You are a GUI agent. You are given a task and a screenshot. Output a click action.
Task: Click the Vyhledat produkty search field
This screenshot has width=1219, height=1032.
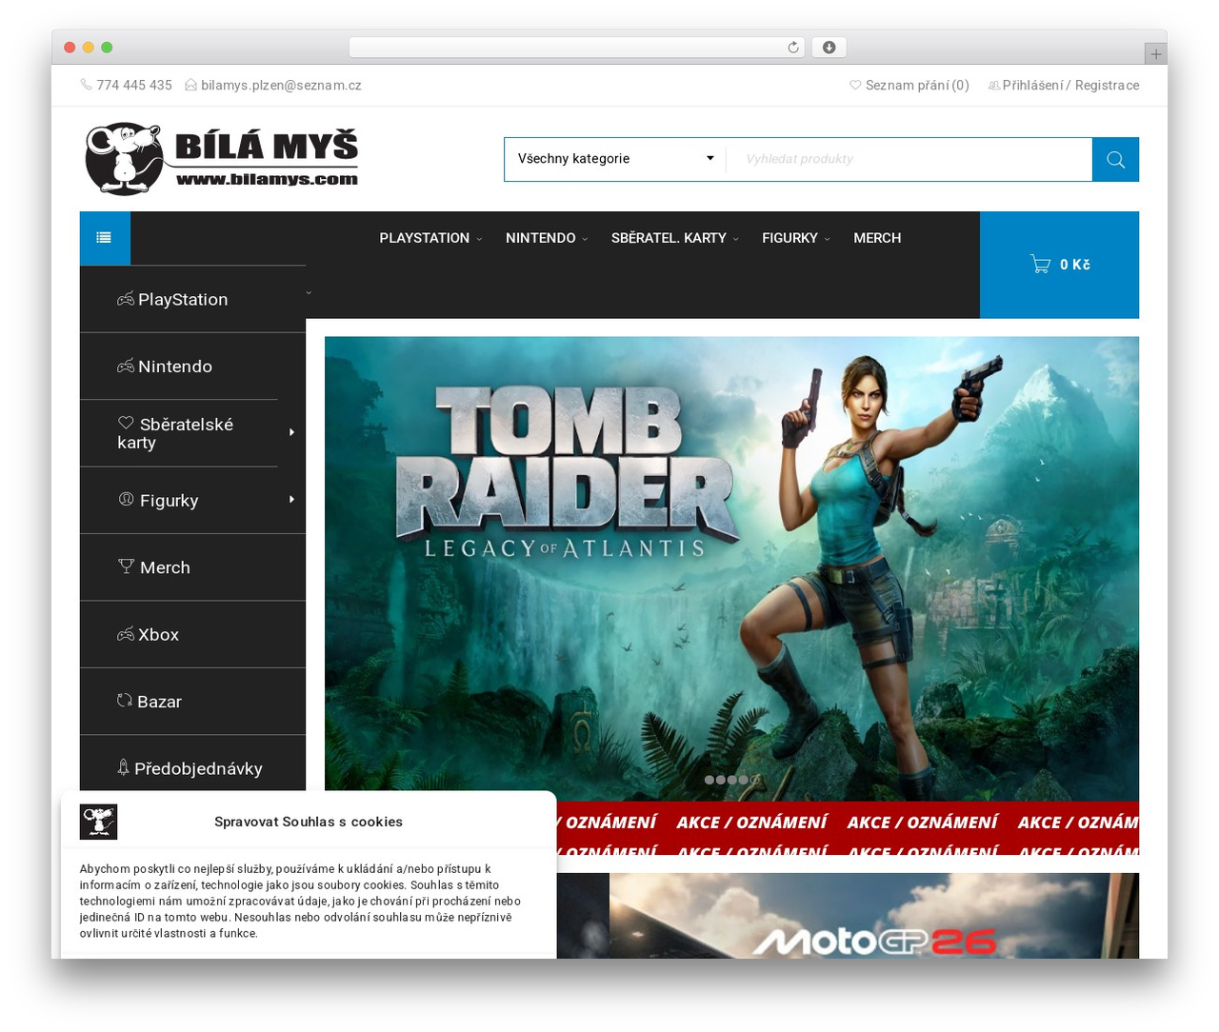(x=909, y=159)
